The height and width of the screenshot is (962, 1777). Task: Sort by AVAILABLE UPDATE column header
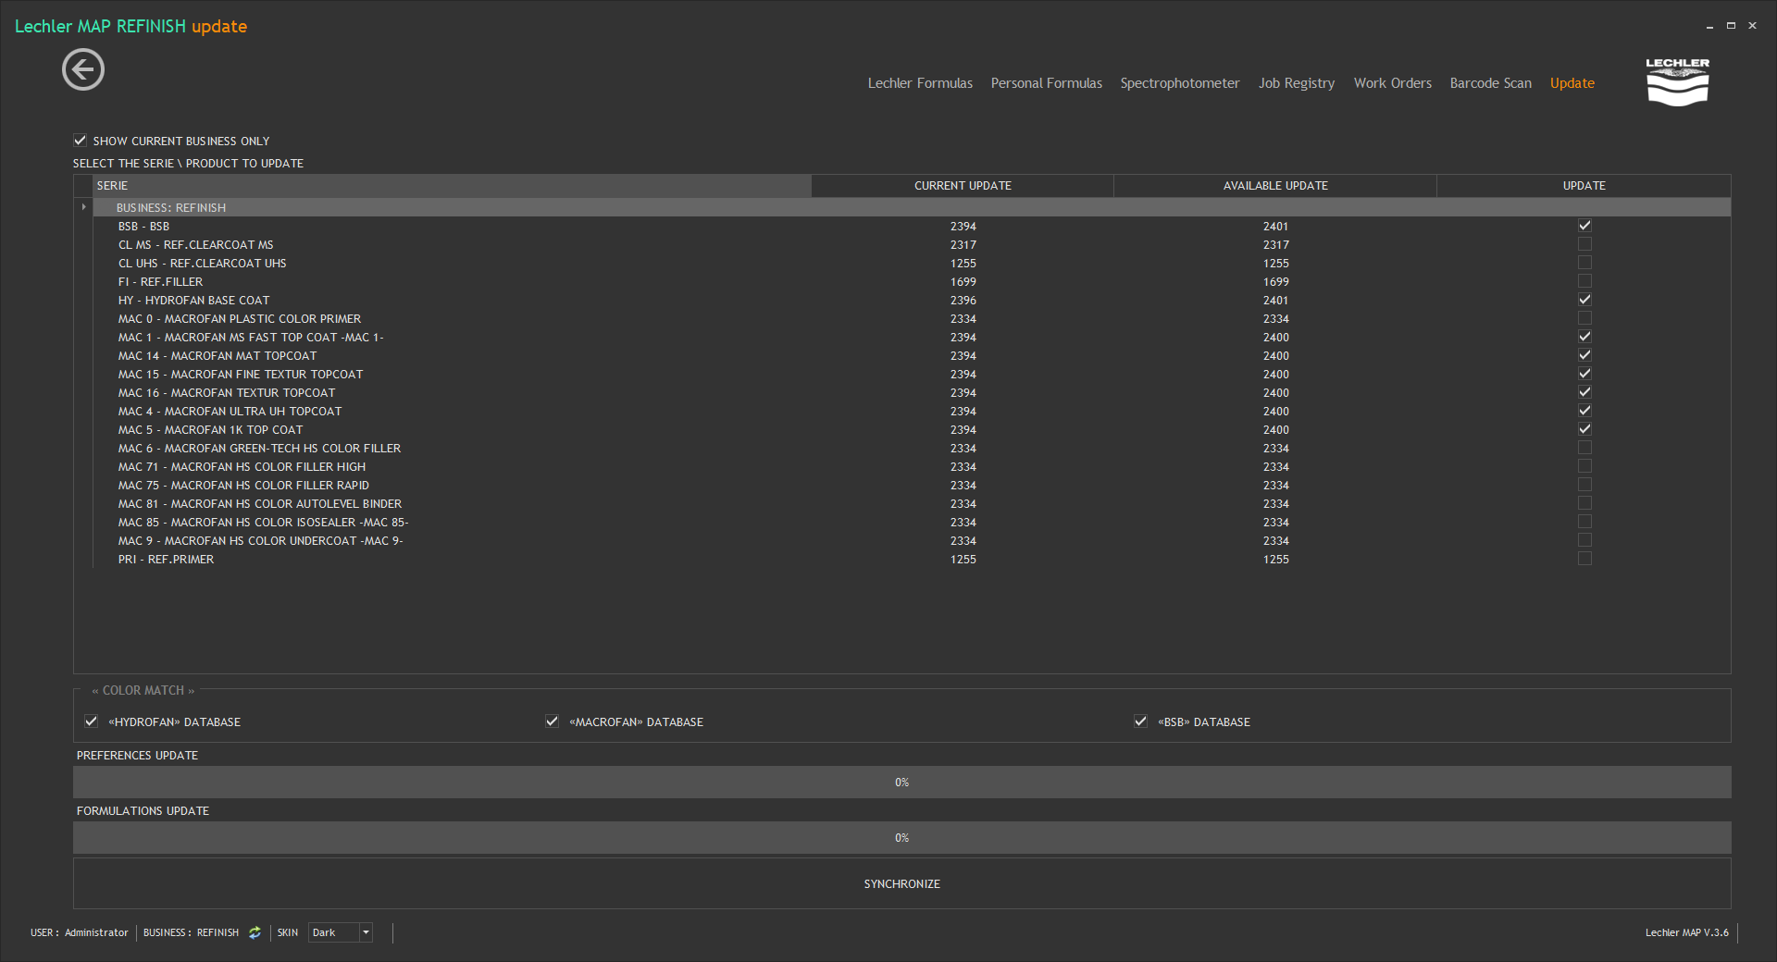coord(1275,186)
